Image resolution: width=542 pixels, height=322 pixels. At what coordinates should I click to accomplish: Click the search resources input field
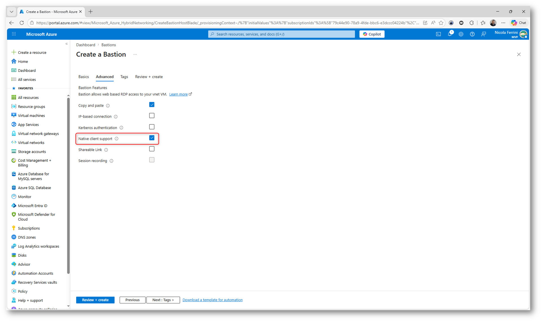[282, 34]
